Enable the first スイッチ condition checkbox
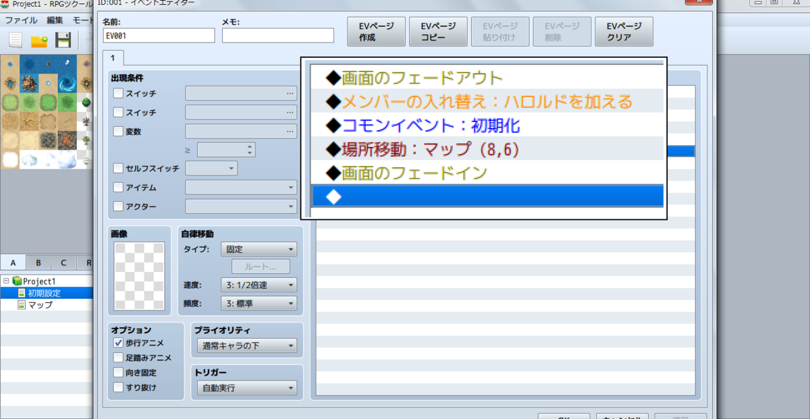This screenshot has width=810, height=419. 119,93
